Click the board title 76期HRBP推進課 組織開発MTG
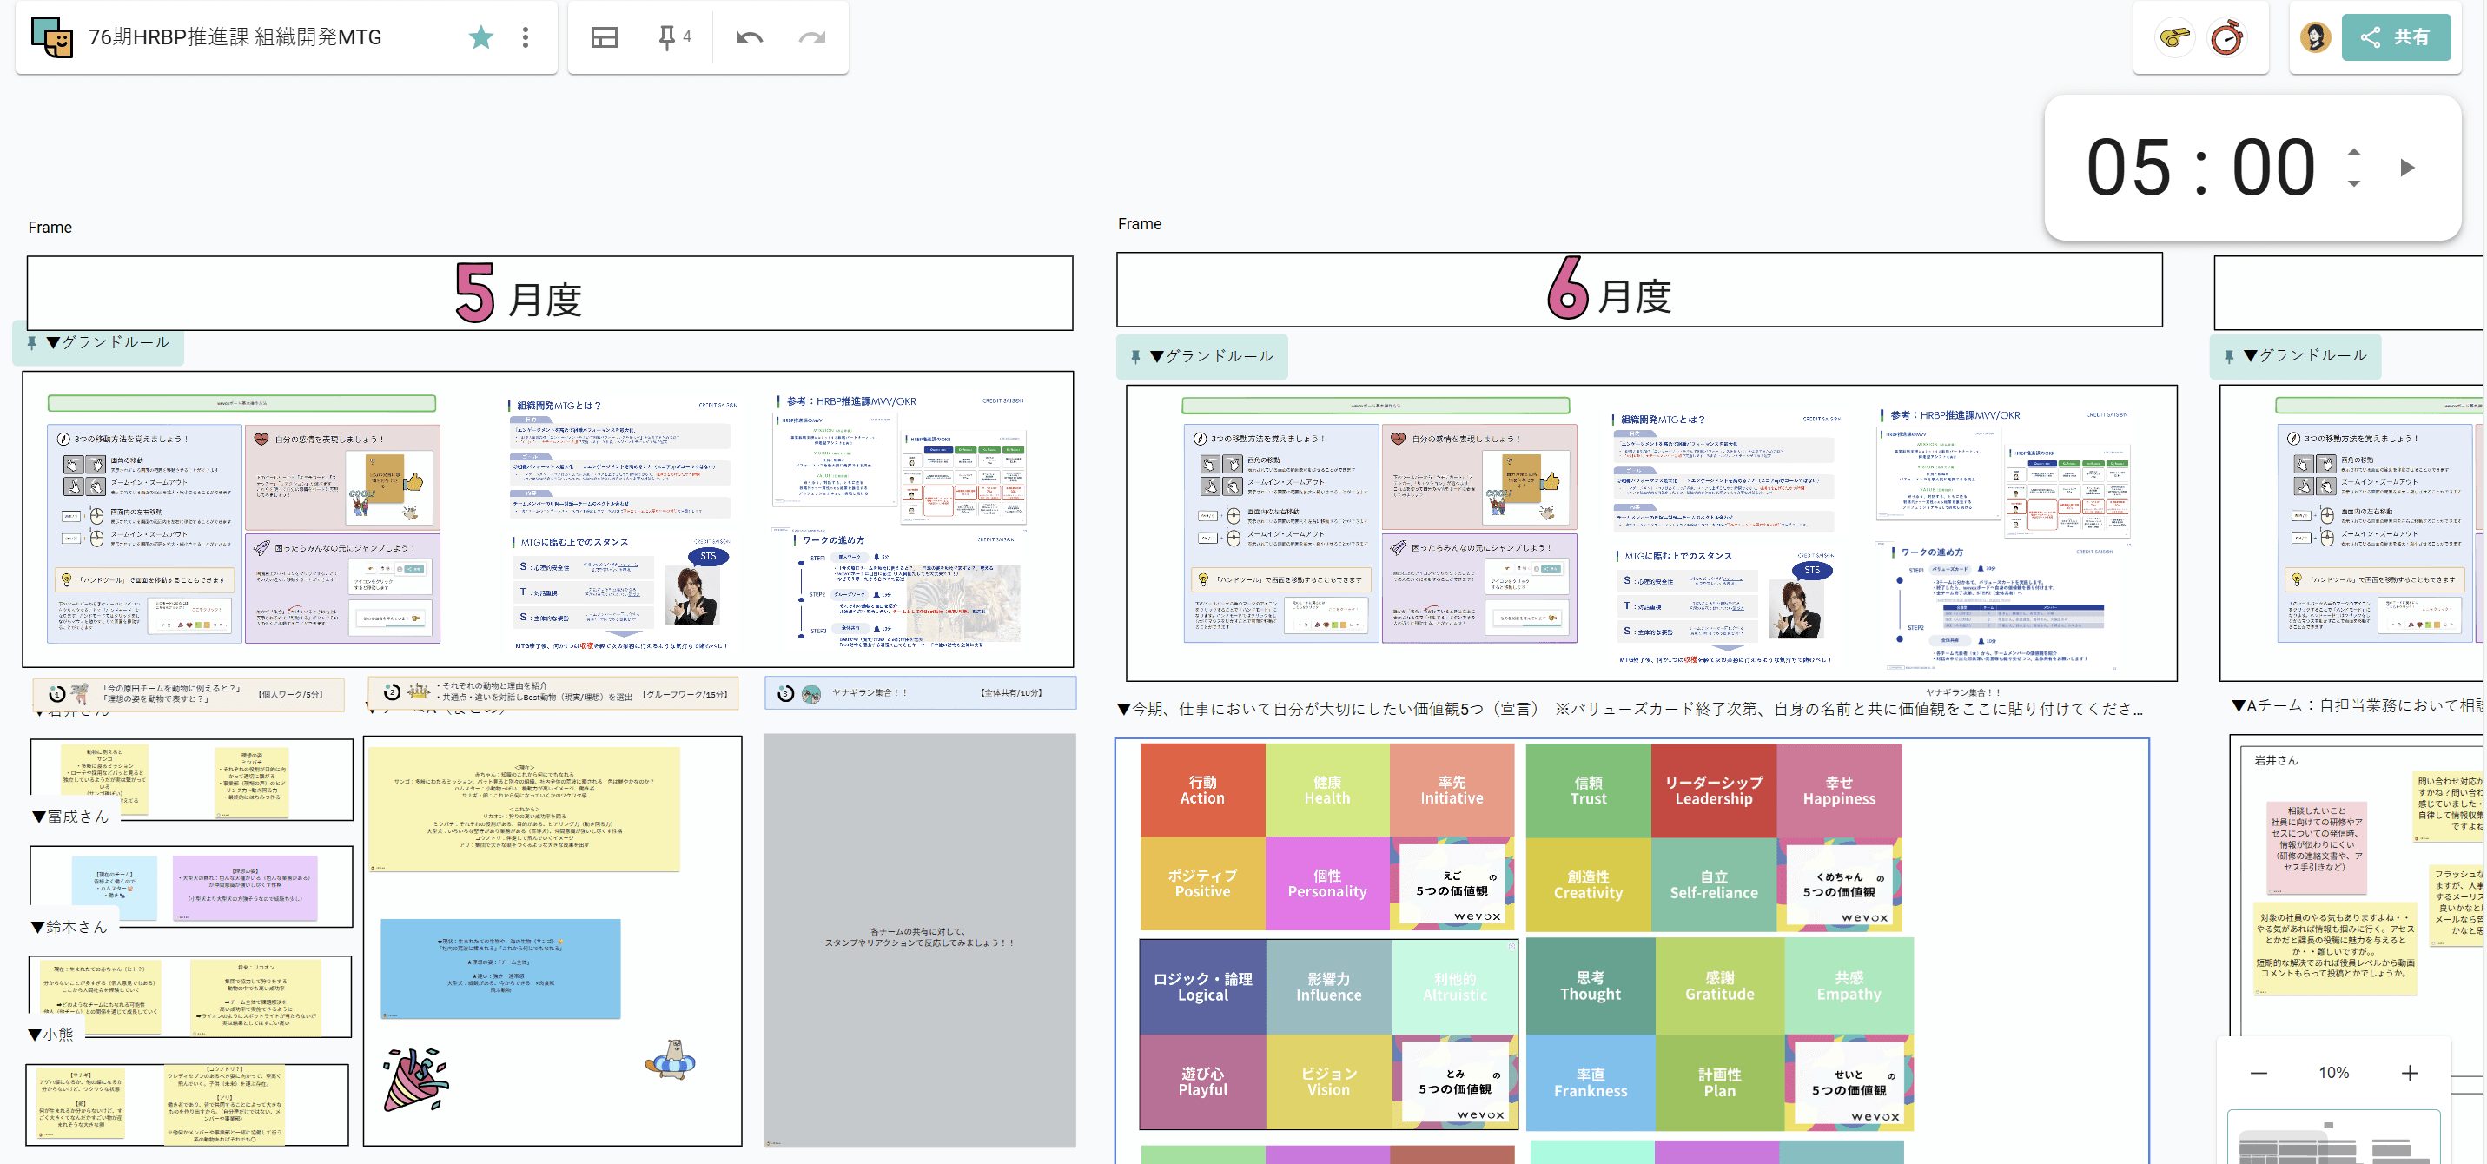The height and width of the screenshot is (1164, 2487). 235,37
